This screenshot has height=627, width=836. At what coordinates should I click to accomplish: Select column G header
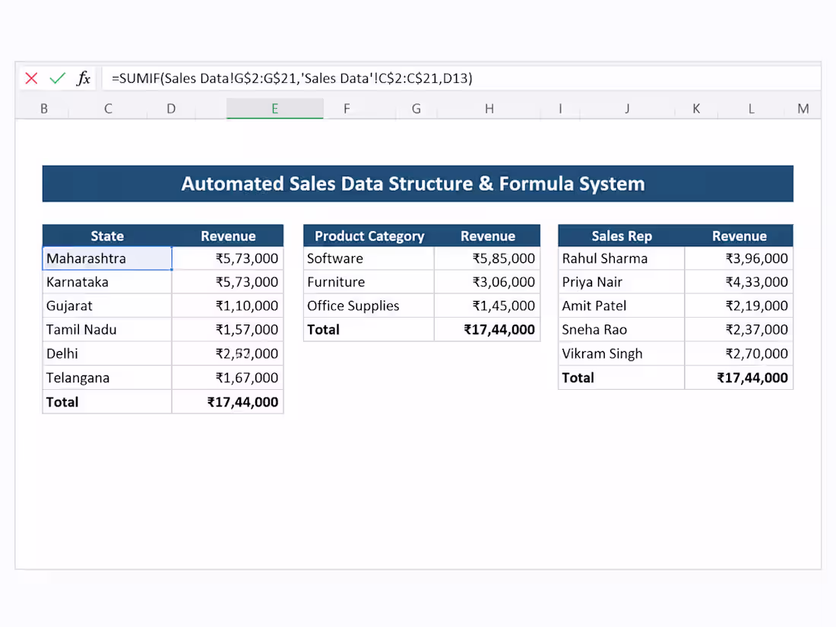(x=416, y=109)
